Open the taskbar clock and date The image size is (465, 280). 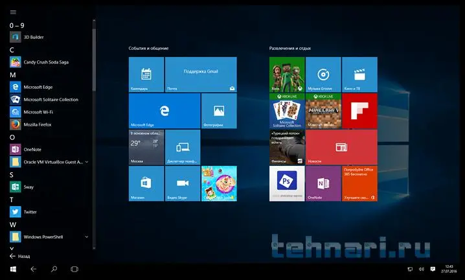pyautogui.click(x=449, y=269)
